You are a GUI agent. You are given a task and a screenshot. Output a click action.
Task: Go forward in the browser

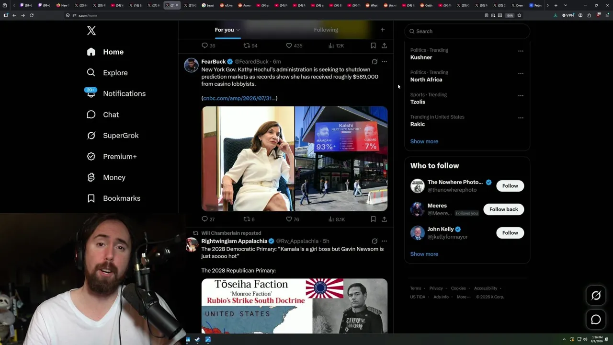click(23, 15)
